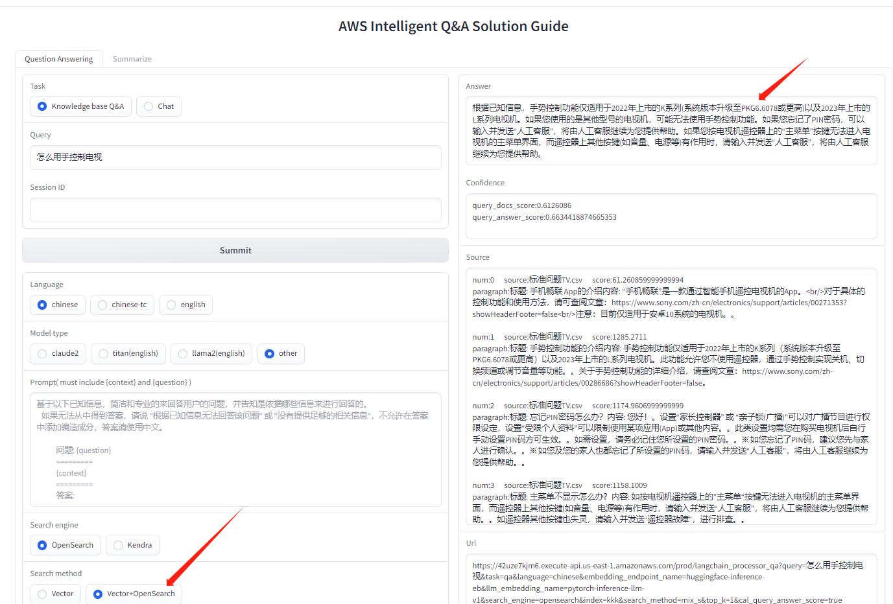Image resolution: width=893 pixels, height=604 pixels.
Task: Click the 'Search method' section label
Action: (56, 574)
